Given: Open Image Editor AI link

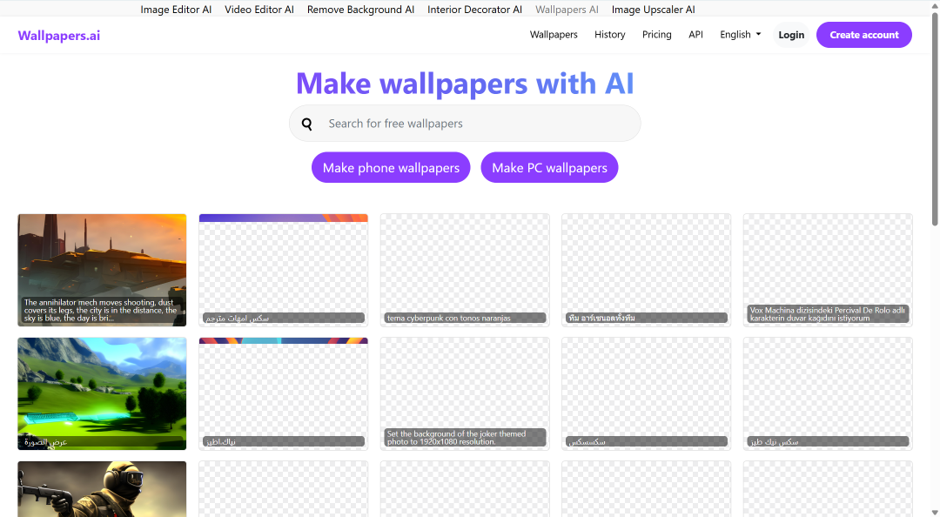Looking at the screenshot, I should (176, 10).
